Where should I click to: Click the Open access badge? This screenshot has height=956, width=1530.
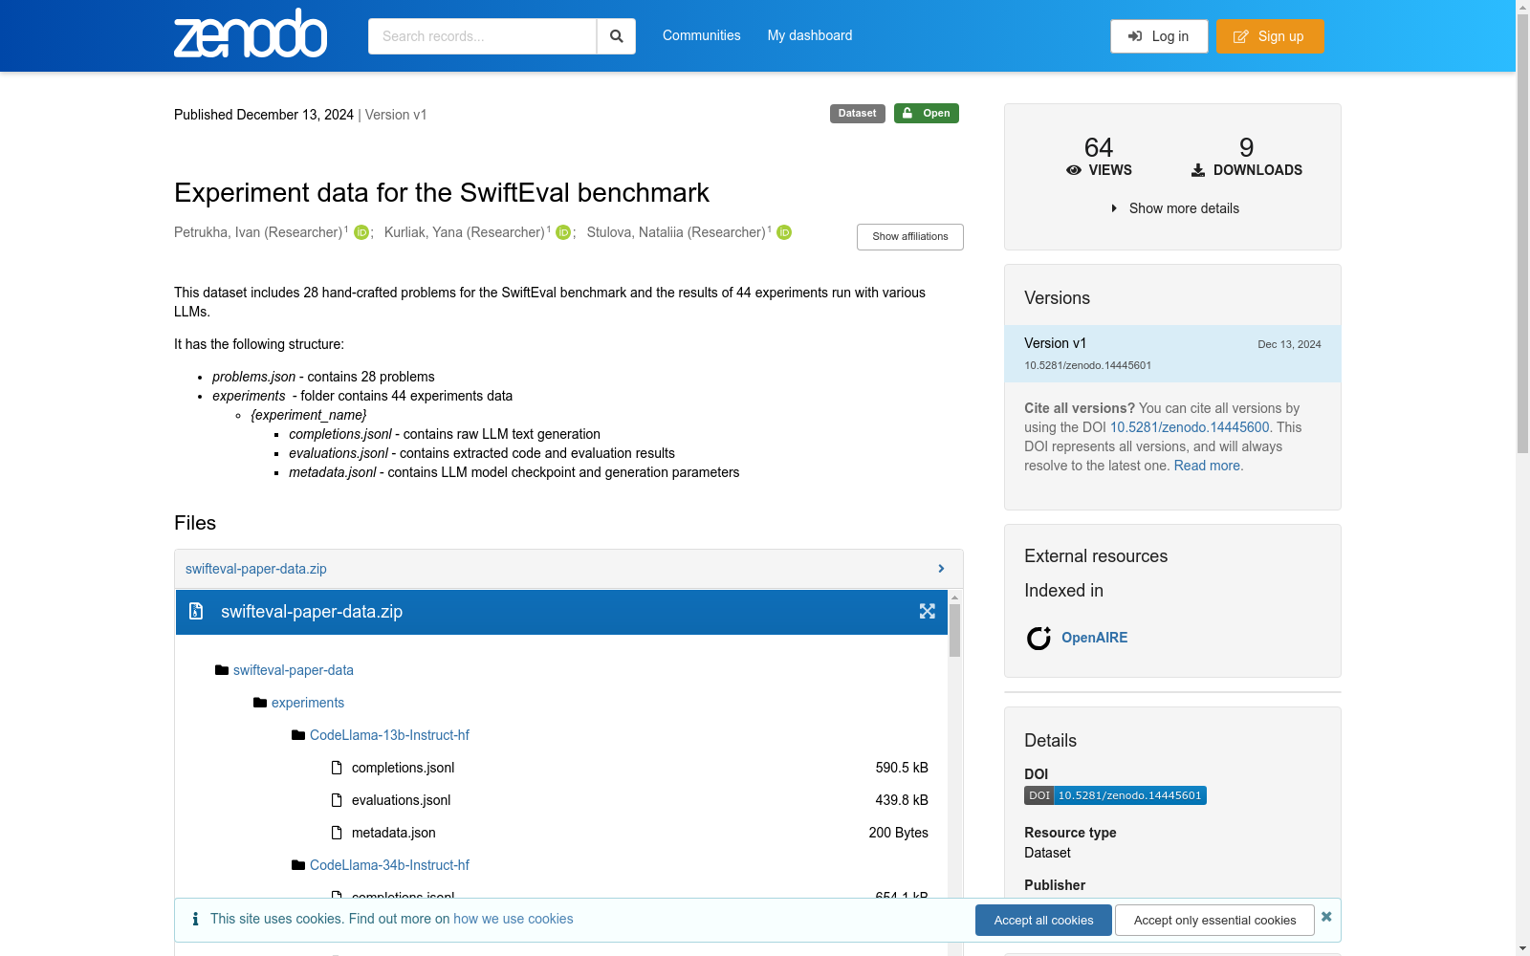[927, 113]
